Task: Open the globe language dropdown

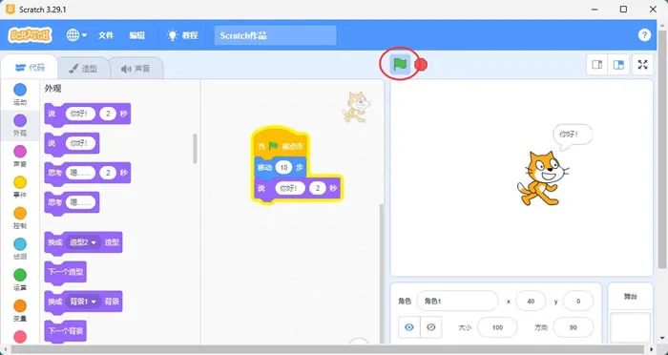Action: click(x=76, y=35)
